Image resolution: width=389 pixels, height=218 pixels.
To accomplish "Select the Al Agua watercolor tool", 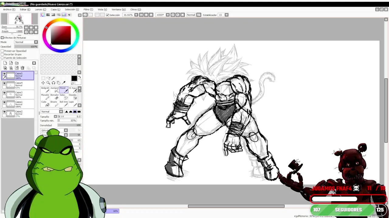I will coord(73,90).
